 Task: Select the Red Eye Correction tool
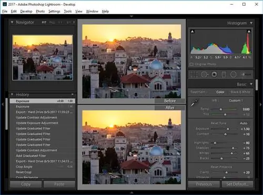click(214, 75)
